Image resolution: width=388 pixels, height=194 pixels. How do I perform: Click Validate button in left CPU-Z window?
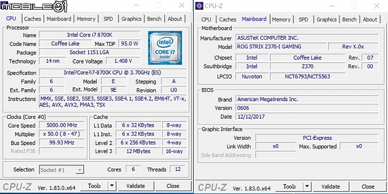136,186
